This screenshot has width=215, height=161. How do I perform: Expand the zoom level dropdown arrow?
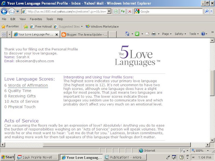208,151
